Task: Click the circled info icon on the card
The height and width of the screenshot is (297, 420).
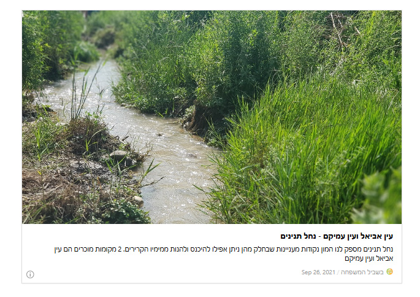Action: click(30, 274)
